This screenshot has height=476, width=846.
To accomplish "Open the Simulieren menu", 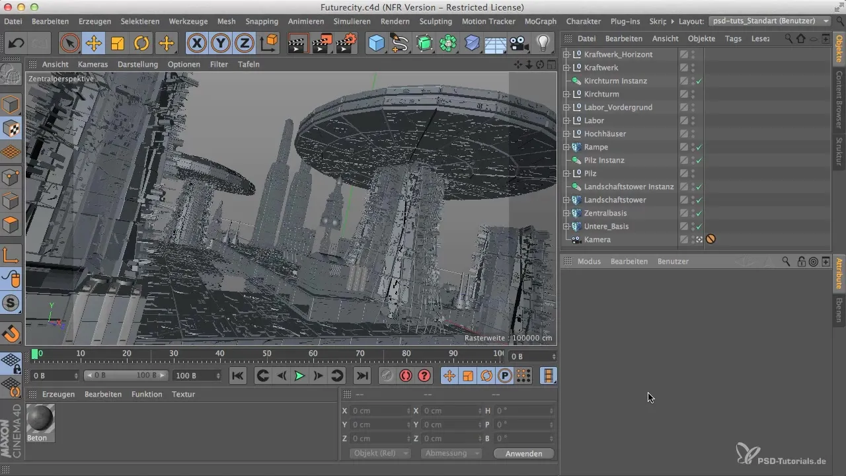I will click(352, 21).
